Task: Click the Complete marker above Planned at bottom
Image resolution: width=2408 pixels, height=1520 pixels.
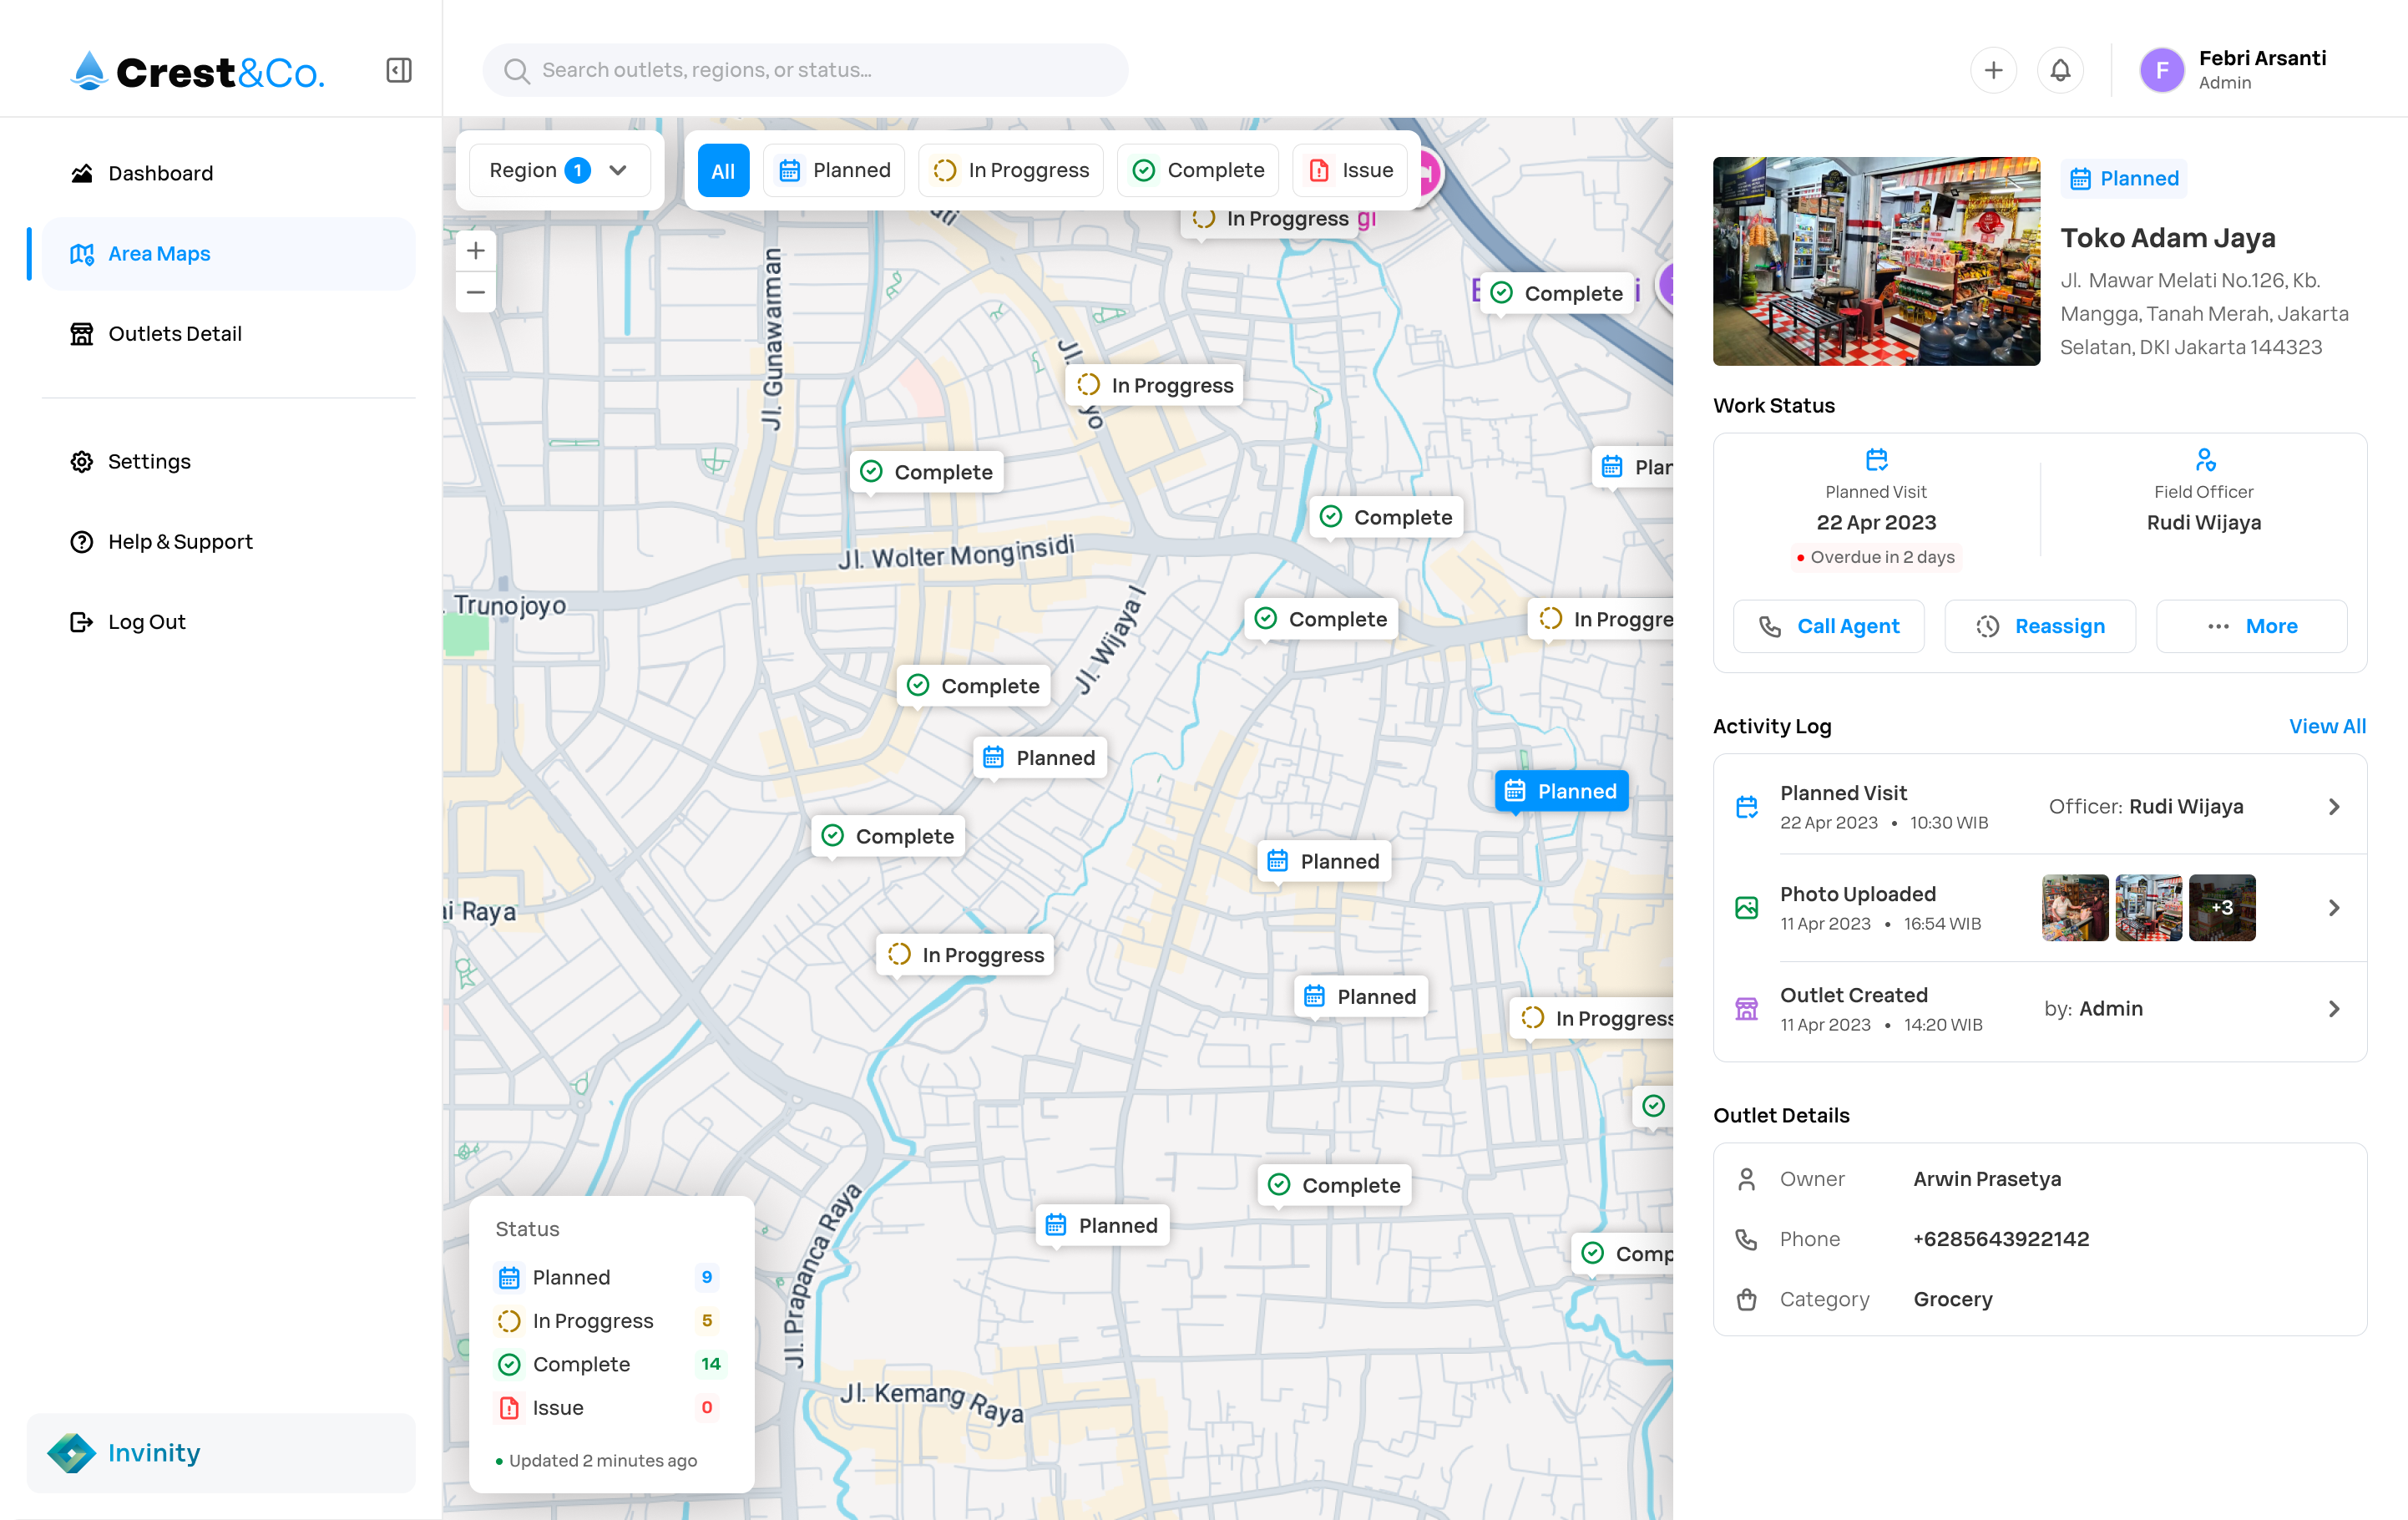Action: 1334,1185
